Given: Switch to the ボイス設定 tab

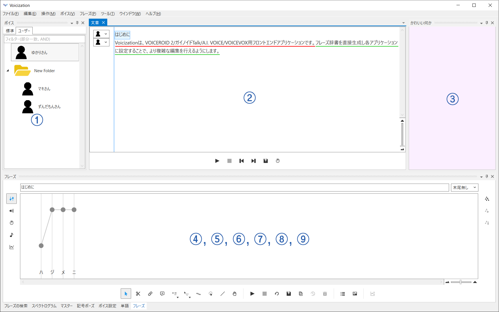Looking at the screenshot, I should (x=108, y=306).
